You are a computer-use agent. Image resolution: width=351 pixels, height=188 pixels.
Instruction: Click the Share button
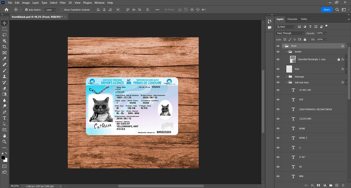click(x=327, y=10)
